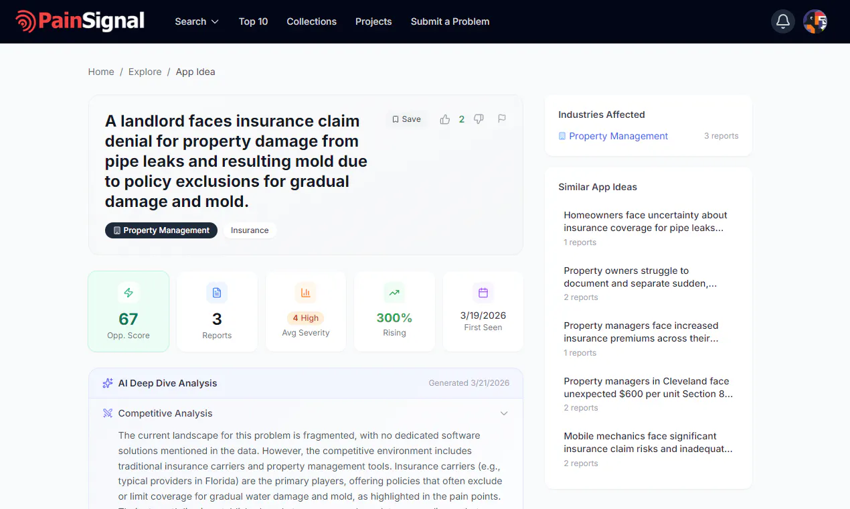Screen dimensions: 850x509
Task: Click the rising trend arrow icon
Action: pos(394,293)
